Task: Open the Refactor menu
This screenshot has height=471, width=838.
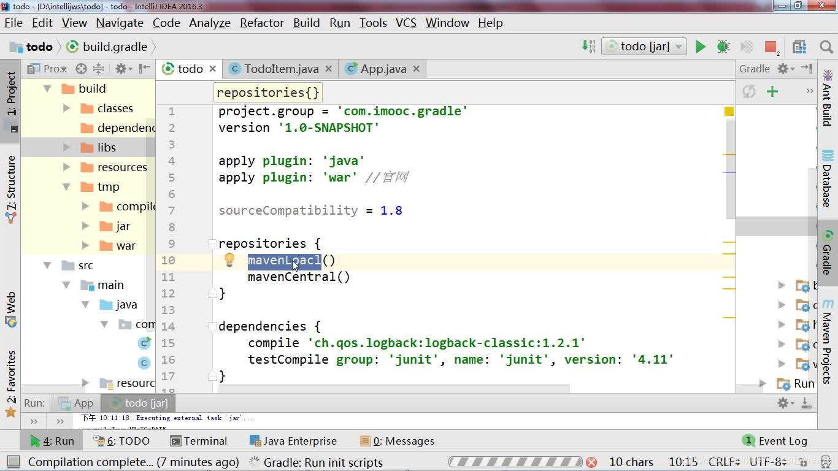Action: 262,23
